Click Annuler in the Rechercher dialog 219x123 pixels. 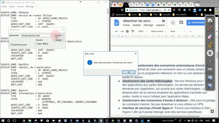tap(59, 40)
